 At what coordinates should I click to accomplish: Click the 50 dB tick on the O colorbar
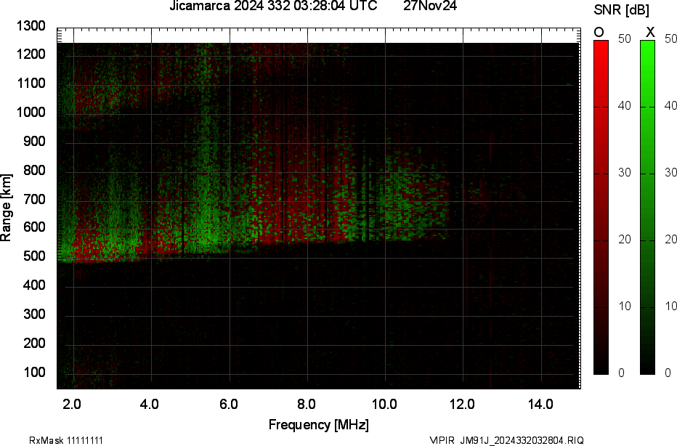pos(623,39)
